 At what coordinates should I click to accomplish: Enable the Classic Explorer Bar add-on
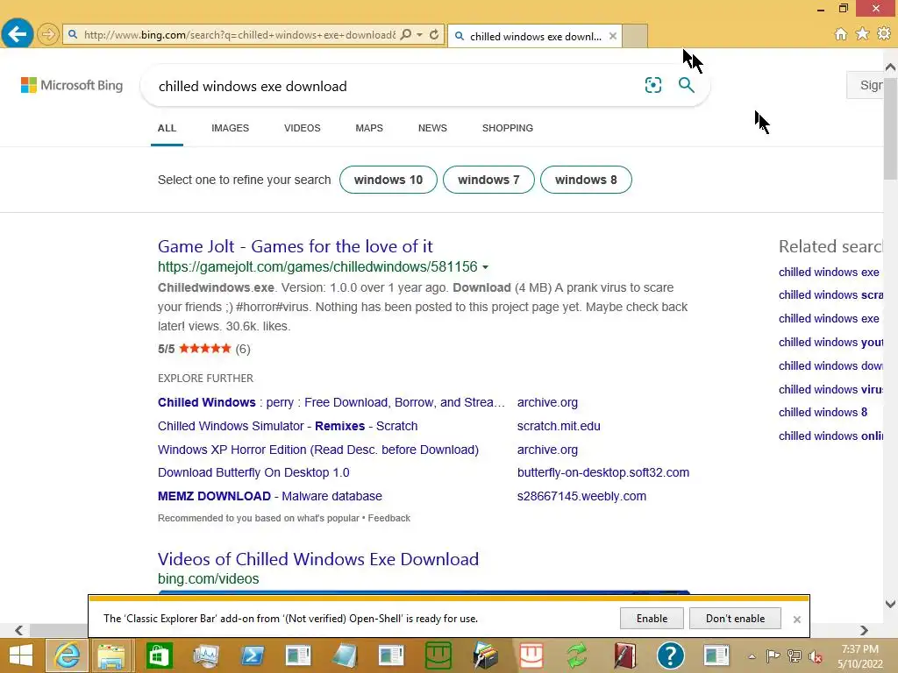(652, 619)
